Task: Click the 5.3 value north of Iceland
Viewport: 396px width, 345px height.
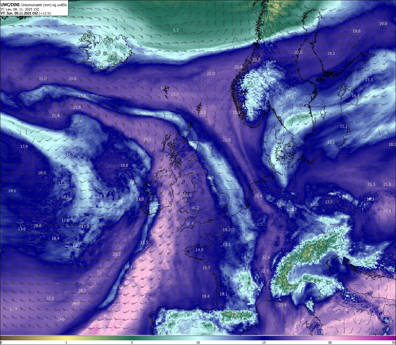Action: (176, 30)
